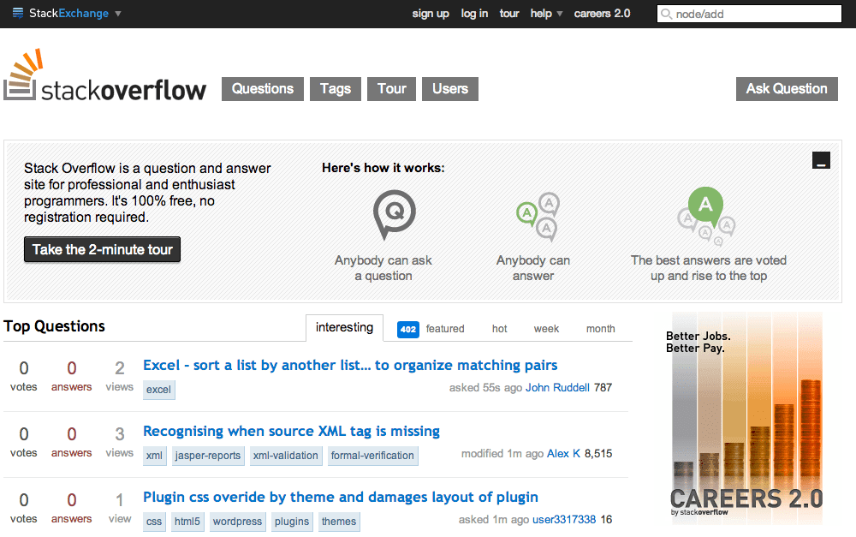Open the log in link
The image size is (856, 537).
click(x=474, y=14)
